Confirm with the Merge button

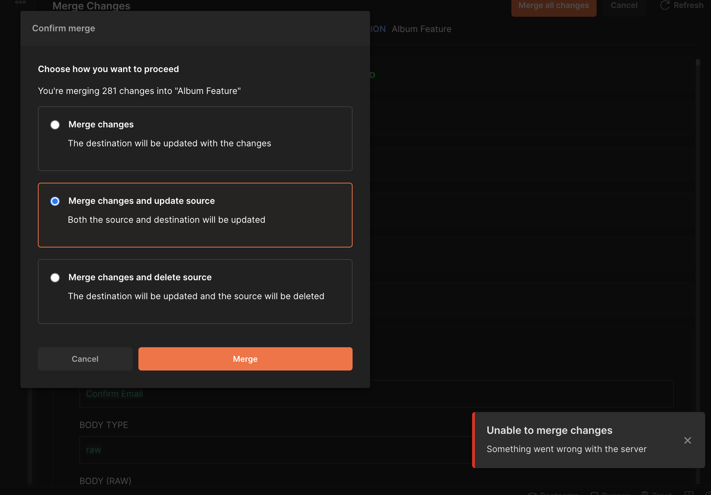tap(245, 359)
